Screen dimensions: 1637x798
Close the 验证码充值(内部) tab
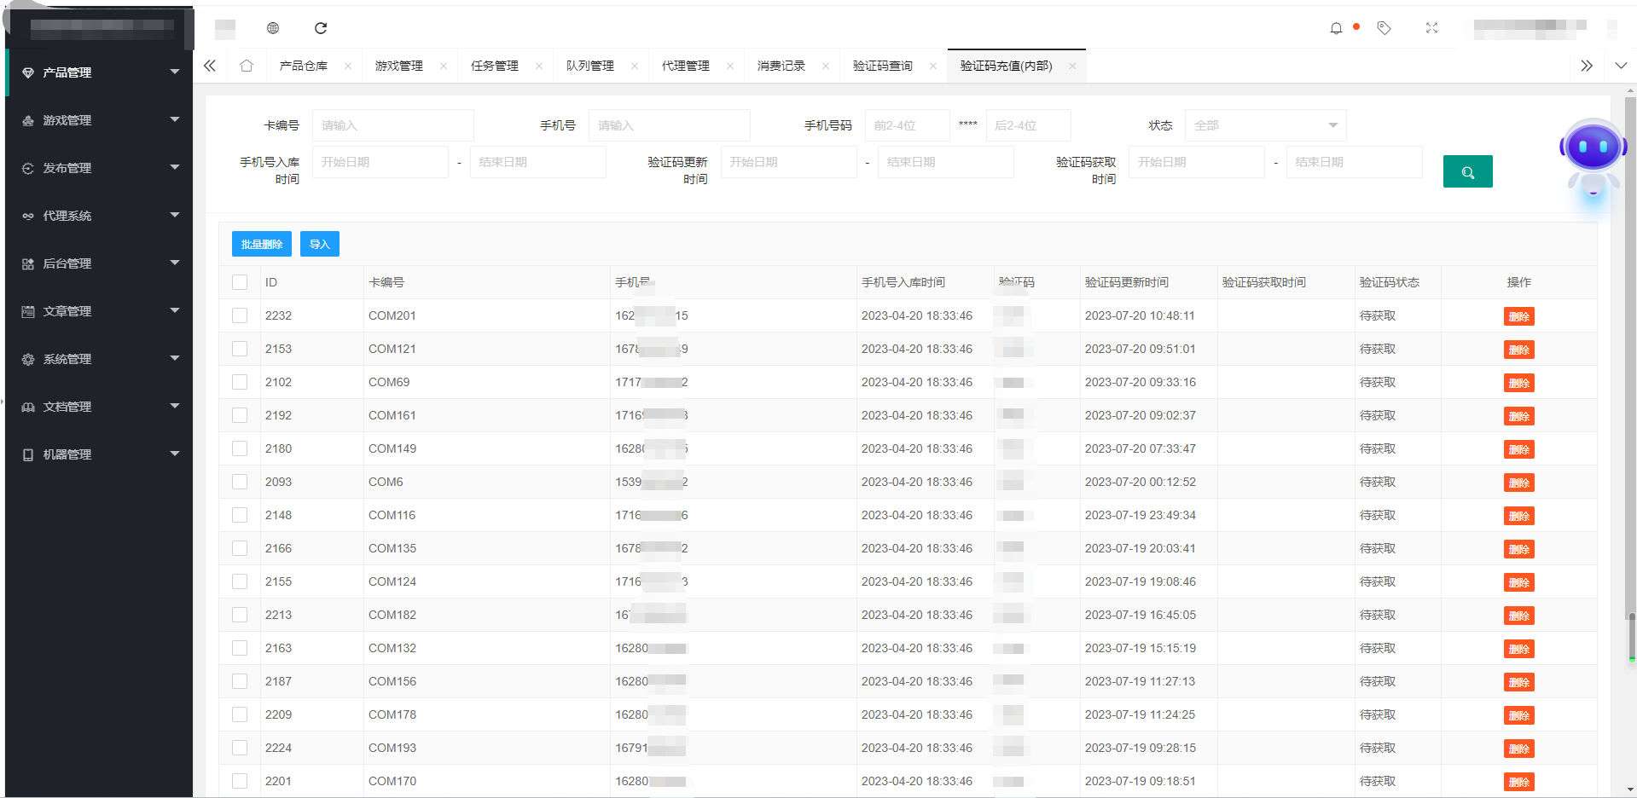(1072, 66)
